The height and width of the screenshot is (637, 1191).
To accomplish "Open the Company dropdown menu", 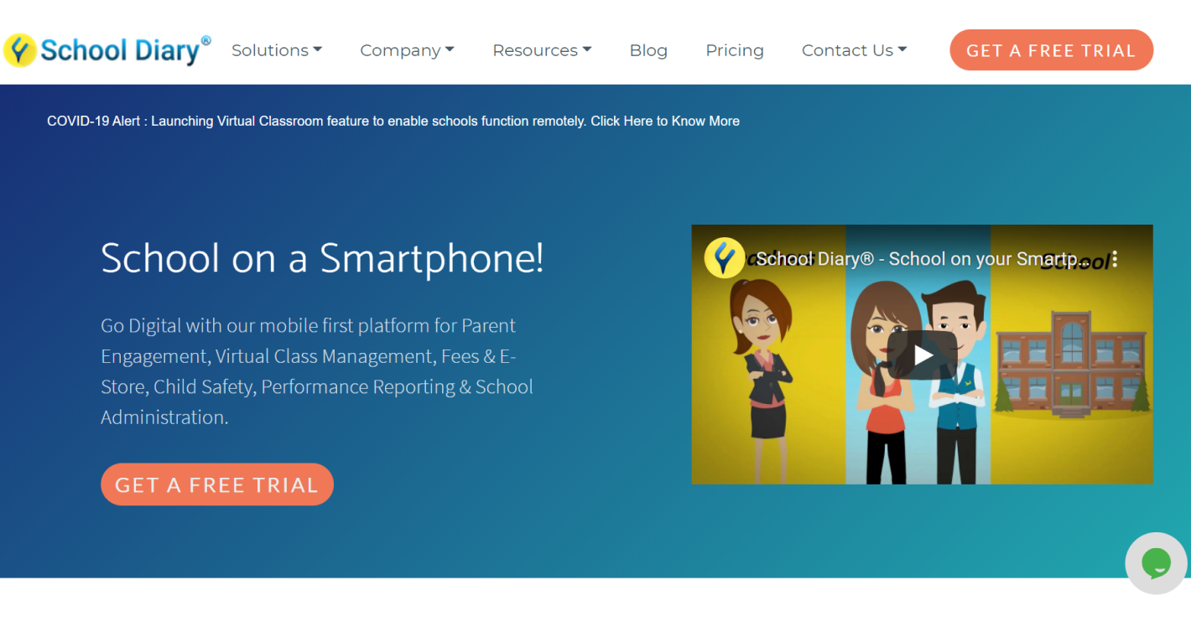I will (407, 50).
